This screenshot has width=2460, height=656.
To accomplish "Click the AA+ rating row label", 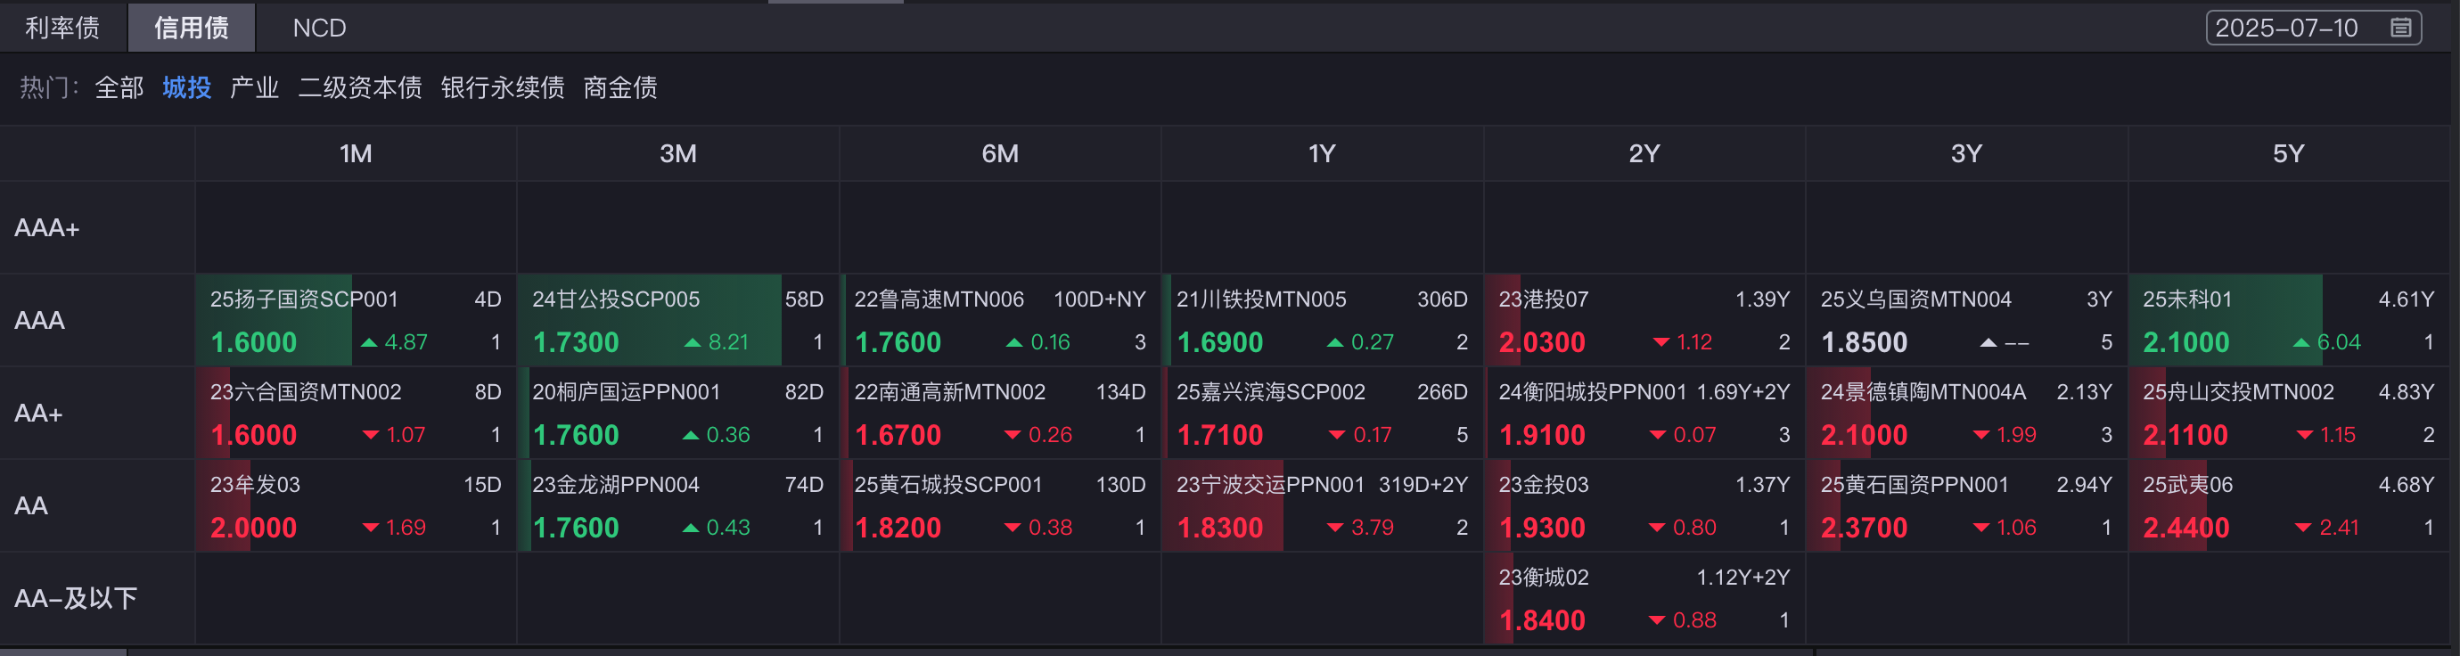I will click(38, 414).
